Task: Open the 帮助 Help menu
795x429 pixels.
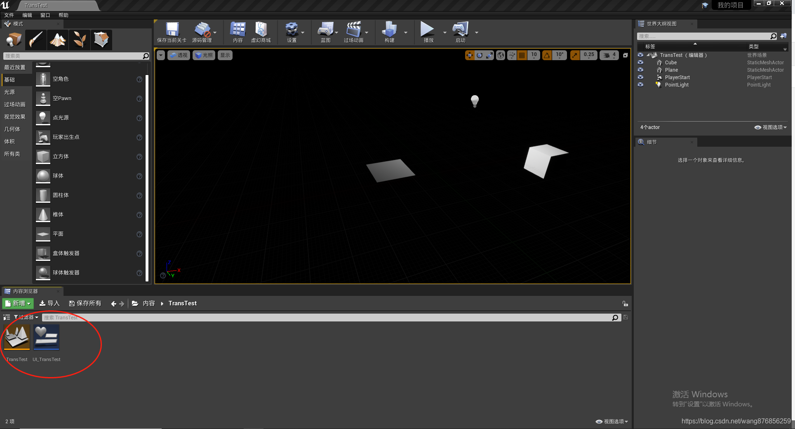Action: click(64, 15)
